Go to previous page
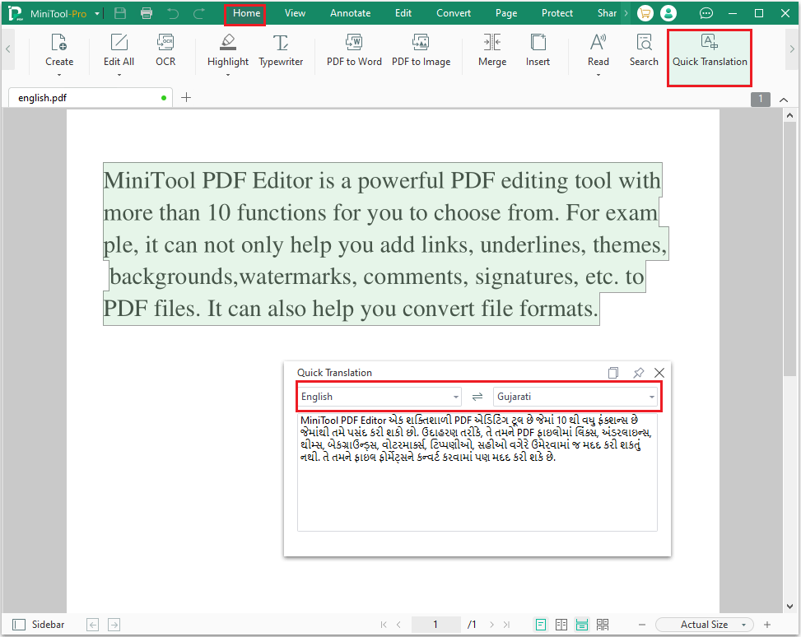801x637 pixels. point(398,625)
